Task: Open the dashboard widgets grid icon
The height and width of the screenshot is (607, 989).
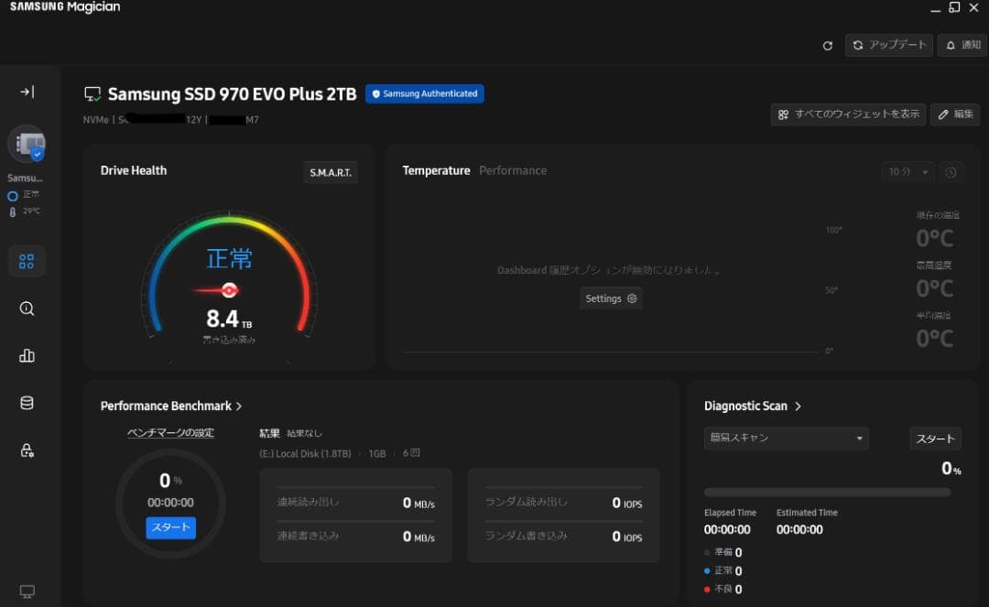Action: tap(27, 261)
